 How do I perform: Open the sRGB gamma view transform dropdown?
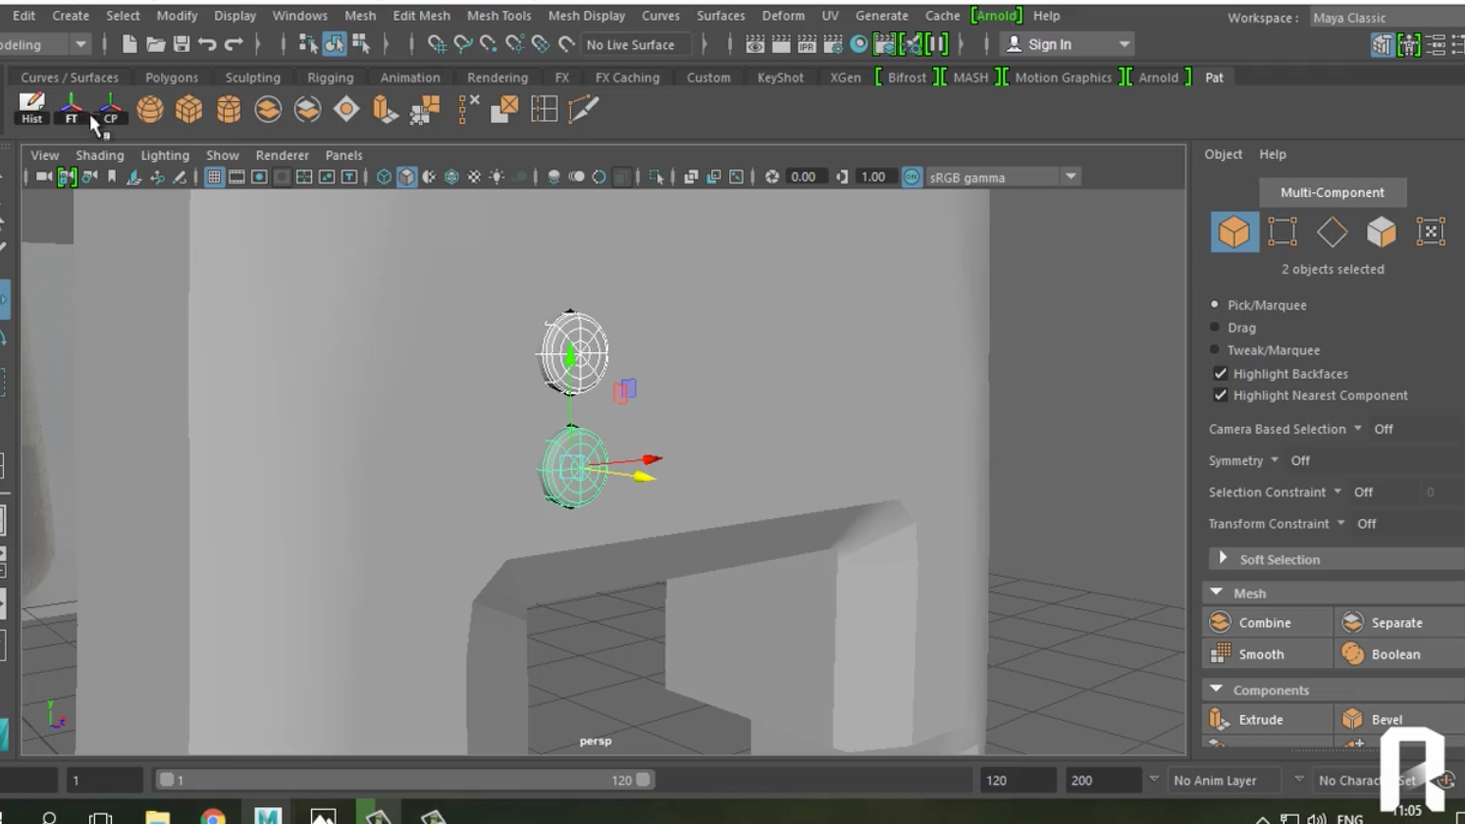[1071, 178]
